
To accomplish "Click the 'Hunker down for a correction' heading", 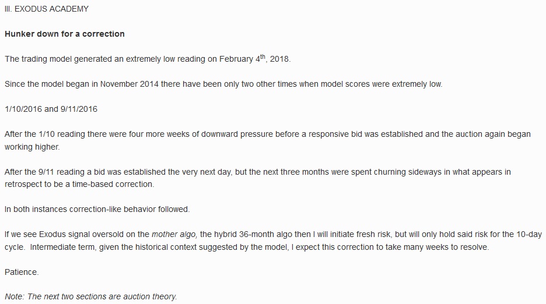I will coord(64,34).
